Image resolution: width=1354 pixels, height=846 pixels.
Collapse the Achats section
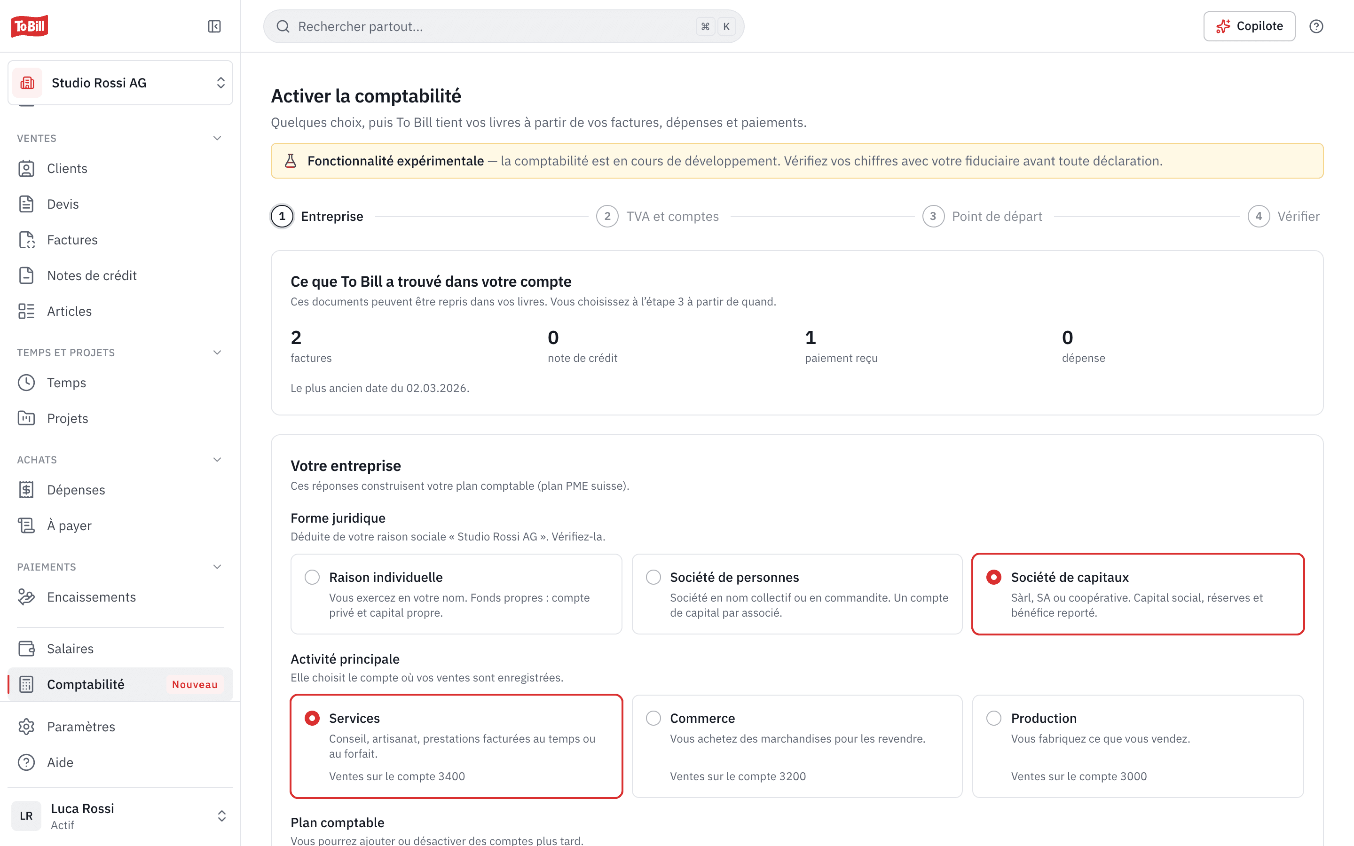pos(217,460)
